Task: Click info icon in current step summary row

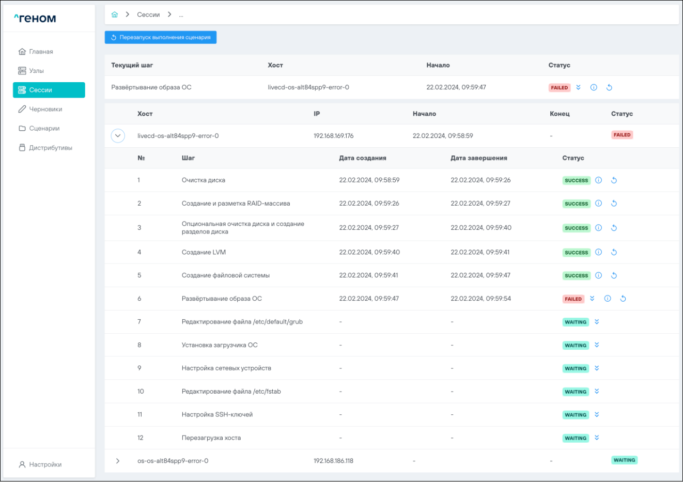Action: (594, 87)
